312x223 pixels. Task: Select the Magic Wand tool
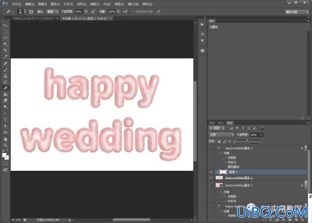pos(5,44)
